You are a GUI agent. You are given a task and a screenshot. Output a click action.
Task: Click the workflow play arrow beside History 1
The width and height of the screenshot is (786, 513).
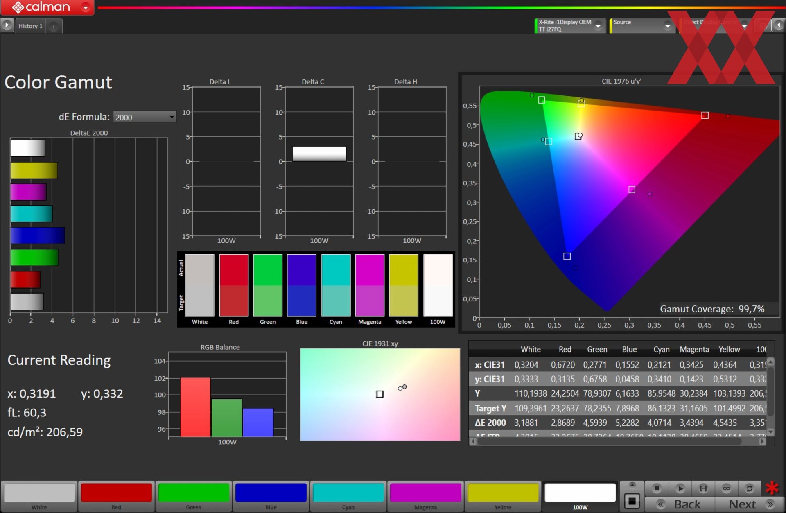pyautogui.click(x=7, y=25)
